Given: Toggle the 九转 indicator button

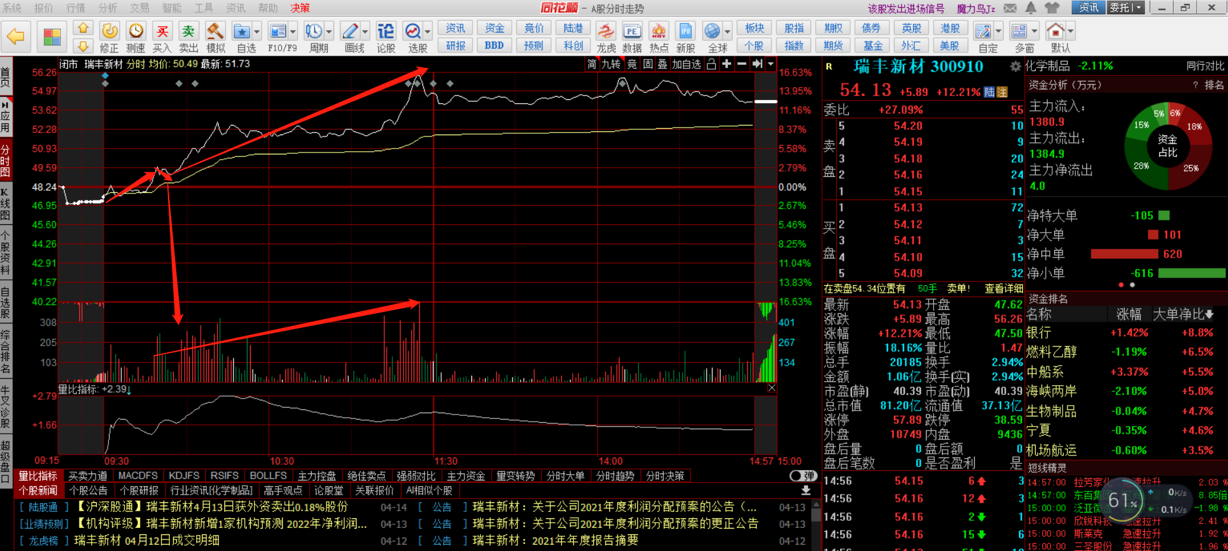Looking at the screenshot, I should tap(611, 64).
